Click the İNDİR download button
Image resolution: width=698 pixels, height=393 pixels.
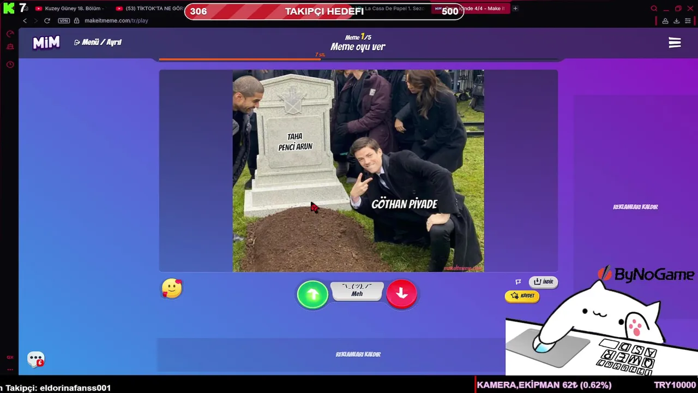point(543,282)
